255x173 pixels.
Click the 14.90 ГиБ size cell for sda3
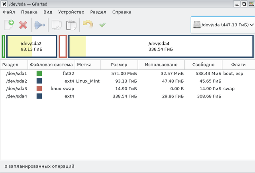point(126,89)
